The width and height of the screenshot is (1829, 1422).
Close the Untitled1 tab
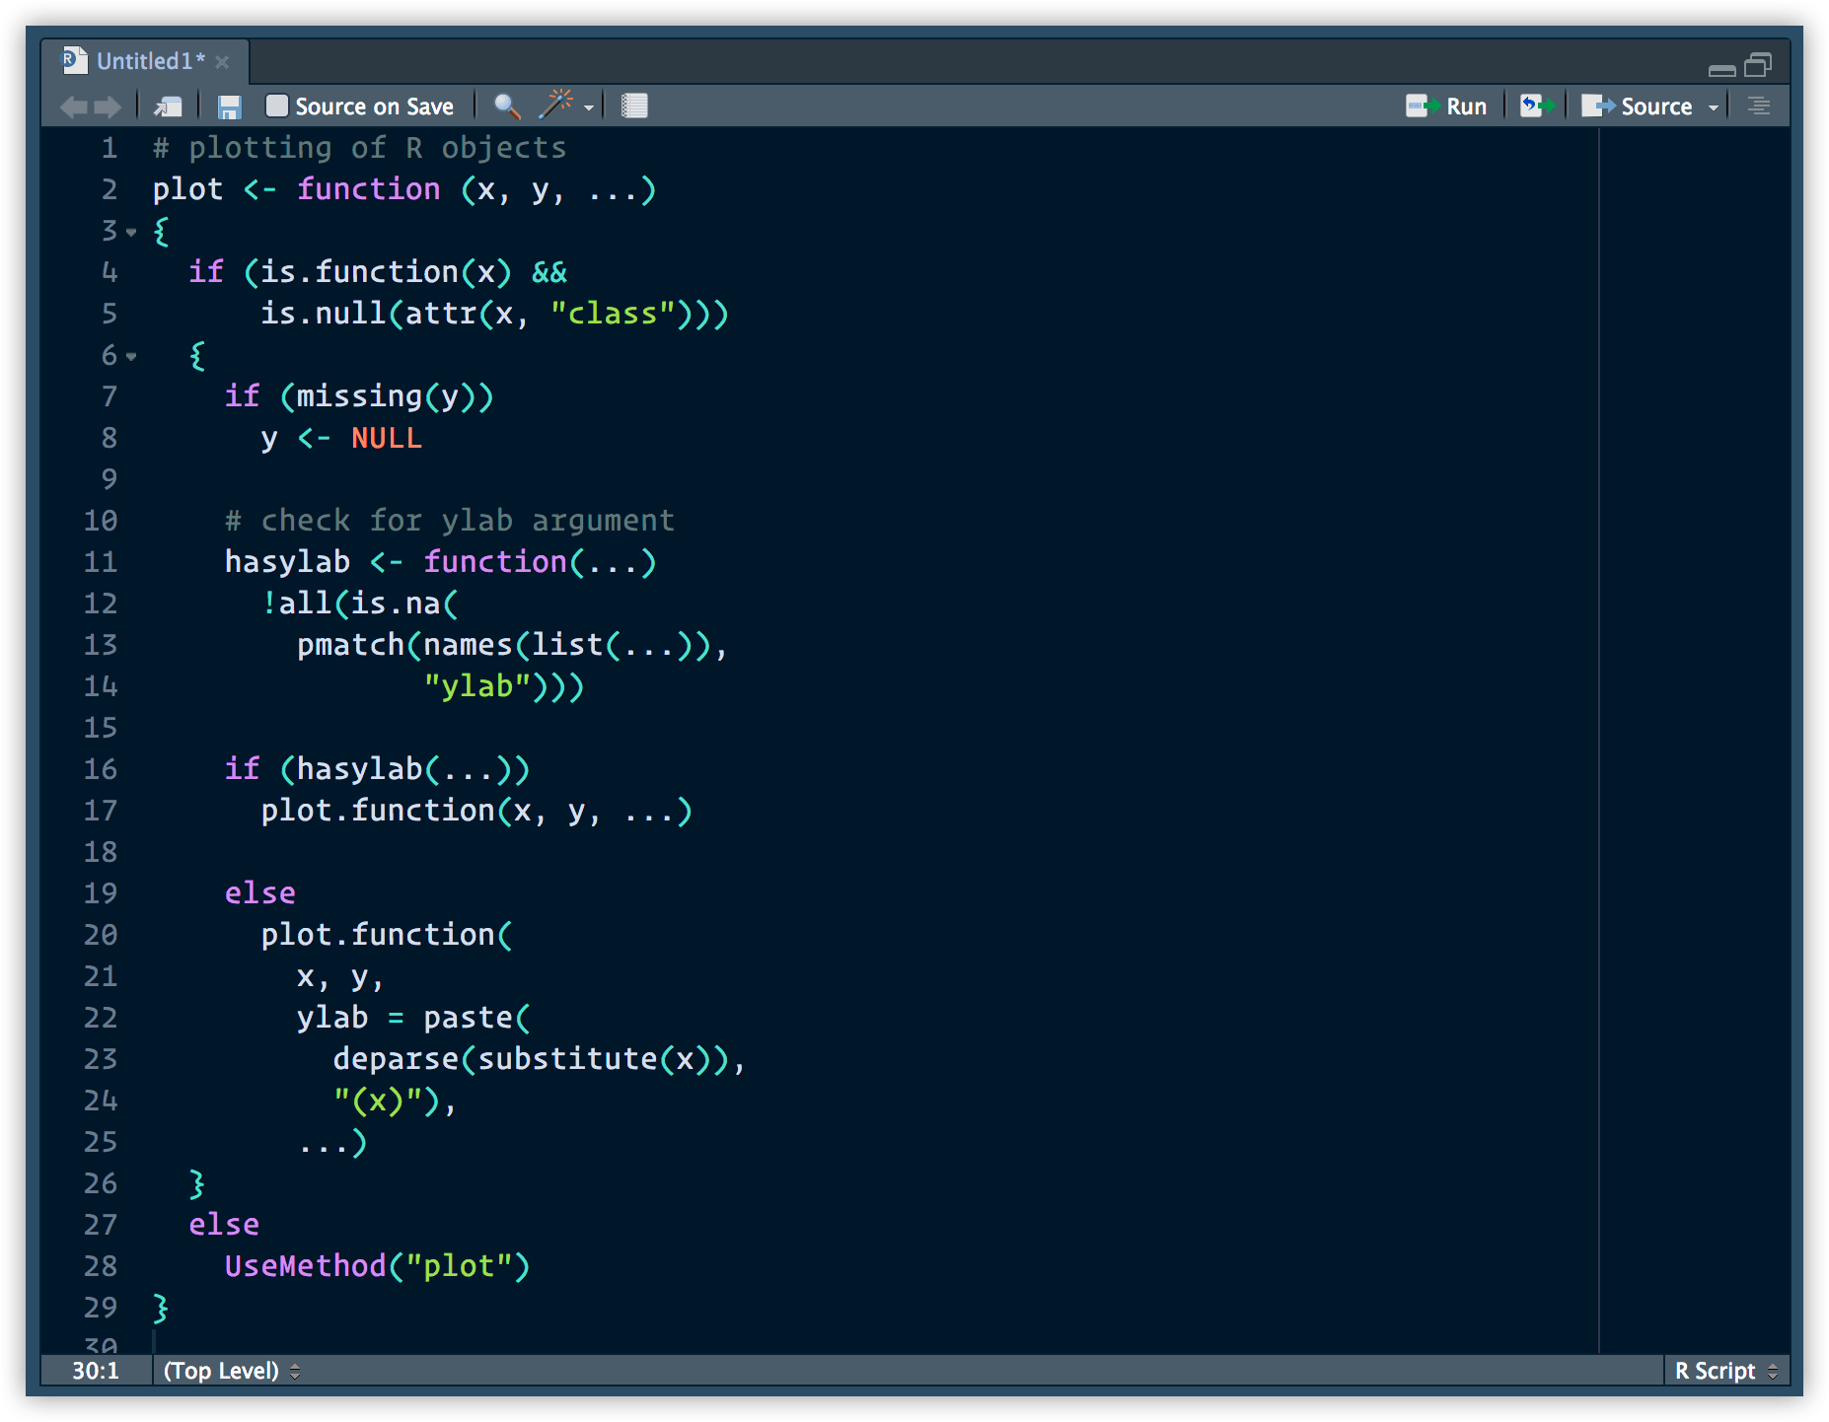point(222,62)
